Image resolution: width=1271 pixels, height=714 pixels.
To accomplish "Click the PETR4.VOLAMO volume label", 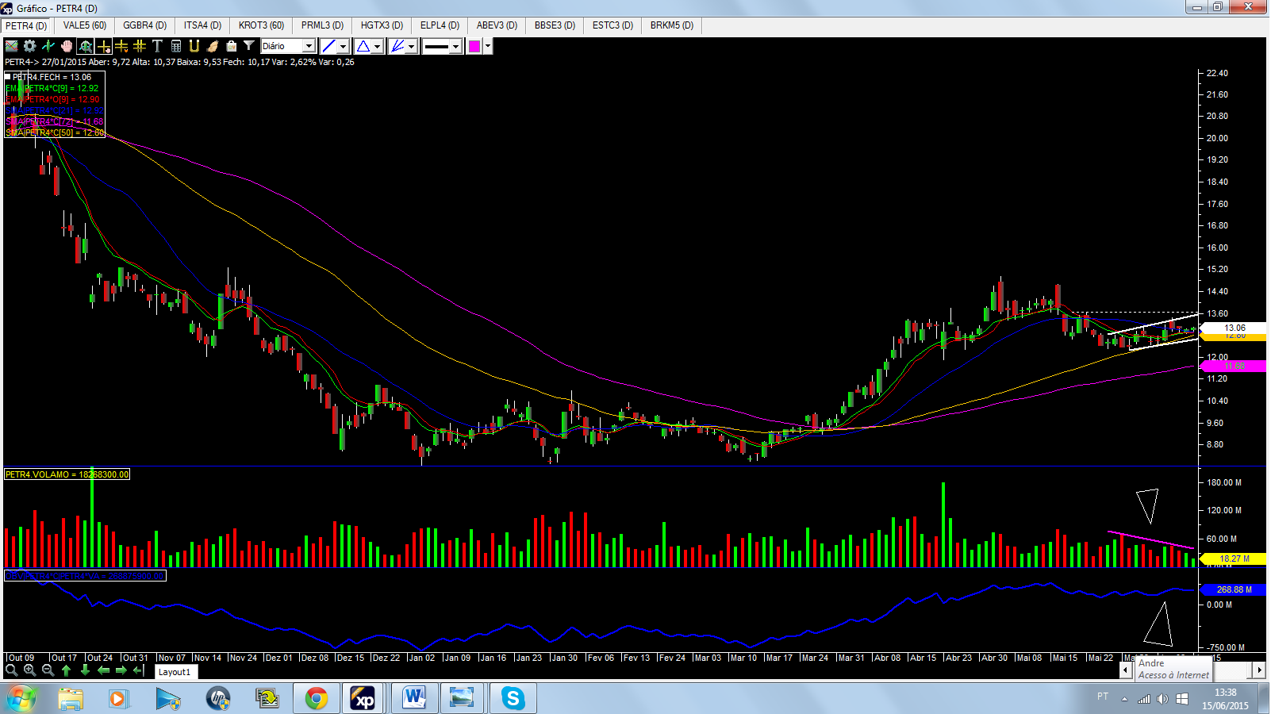I will click(67, 474).
